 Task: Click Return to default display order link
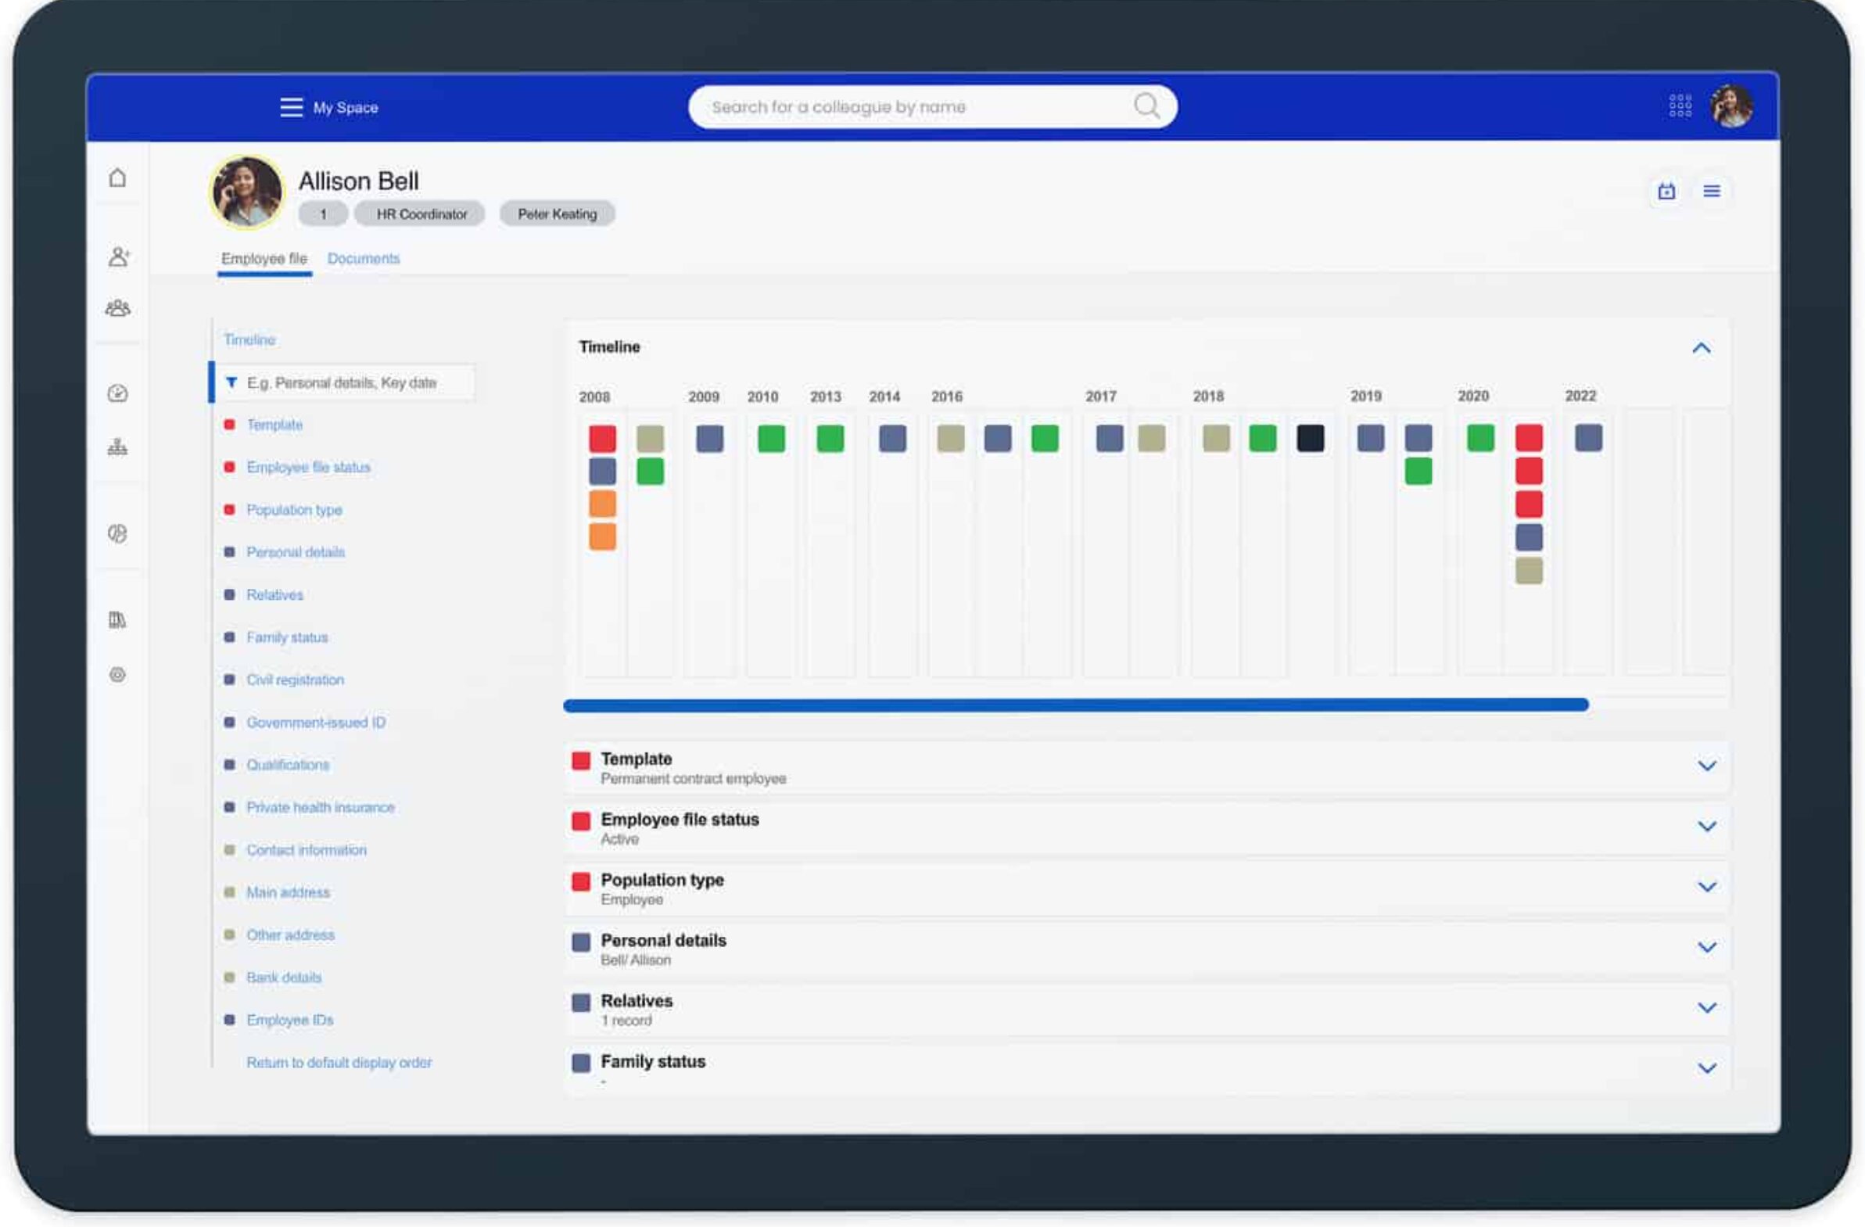click(x=339, y=1063)
